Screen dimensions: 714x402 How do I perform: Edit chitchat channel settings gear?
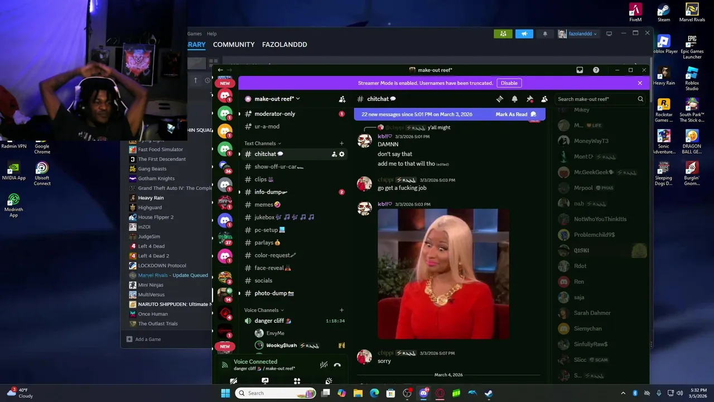click(x=342, y=154)
